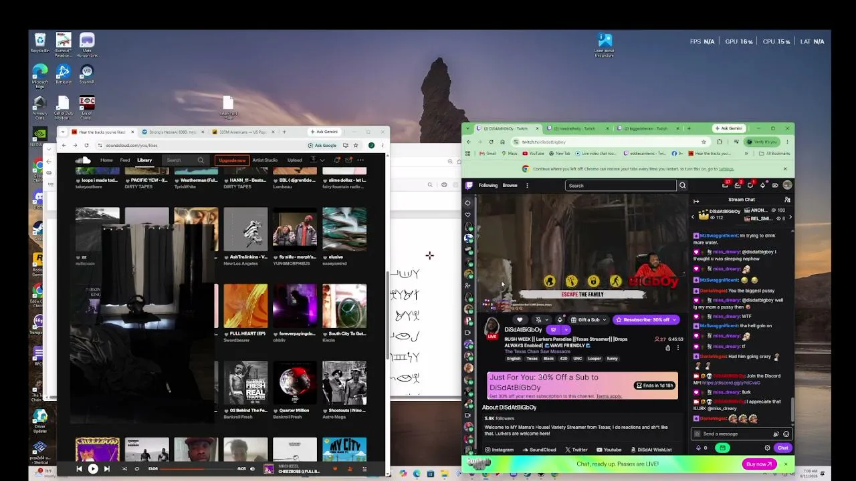Screen dimensions: 856x481
Task: Open Twitch notifications with 37 badge
Action: (x=726, y=185)
